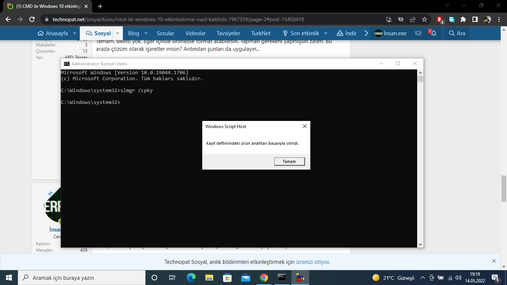Expand the Sosyal dropdown arrow
507x285 pixels.
pos(118,33)
